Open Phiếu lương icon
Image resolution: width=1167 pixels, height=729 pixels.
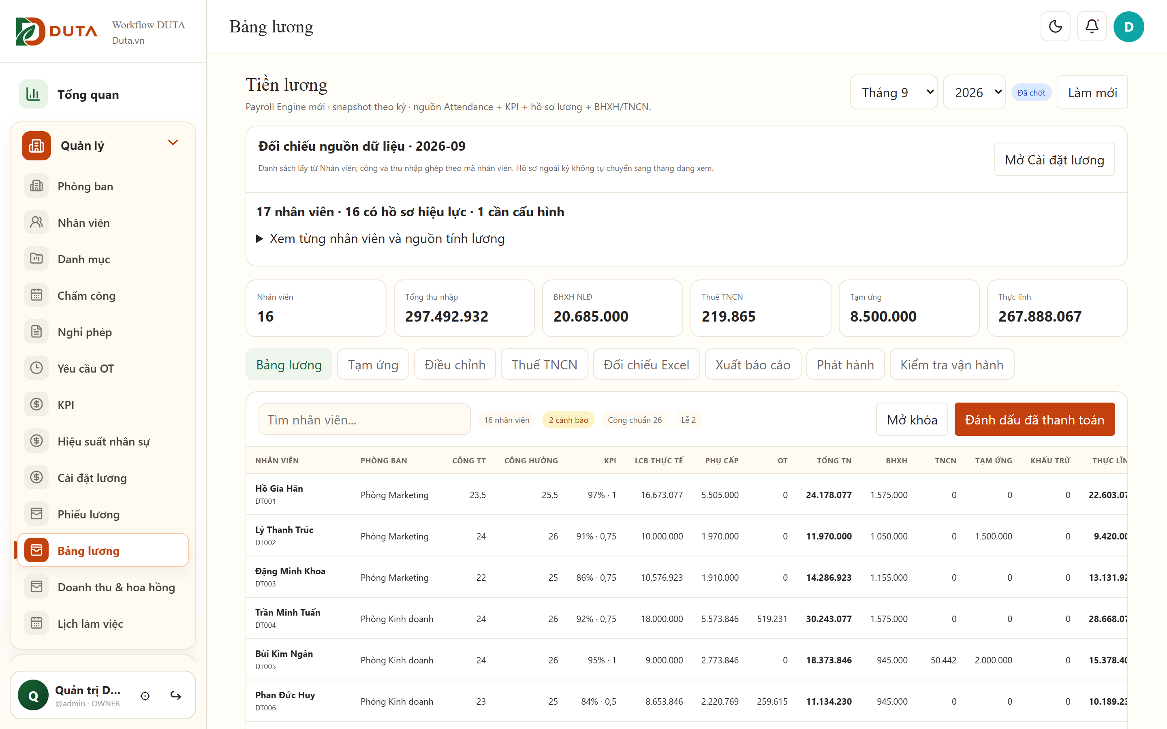36,514
